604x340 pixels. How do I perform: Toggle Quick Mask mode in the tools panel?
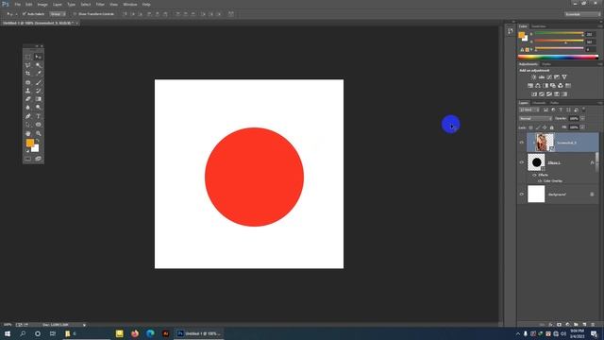click(27, 159)
